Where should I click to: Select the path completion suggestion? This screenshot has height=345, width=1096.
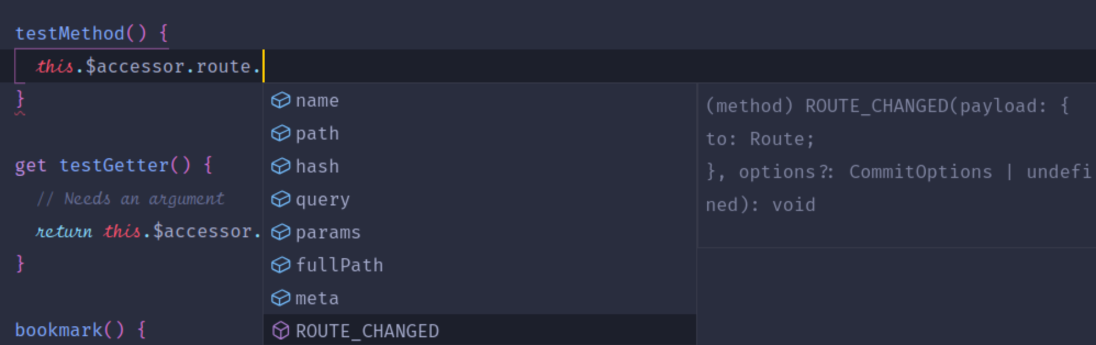[317, 133]
